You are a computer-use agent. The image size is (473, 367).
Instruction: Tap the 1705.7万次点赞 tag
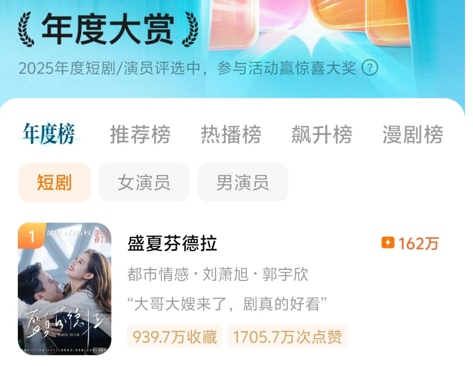pyautogui.click(x=287, y=337)
